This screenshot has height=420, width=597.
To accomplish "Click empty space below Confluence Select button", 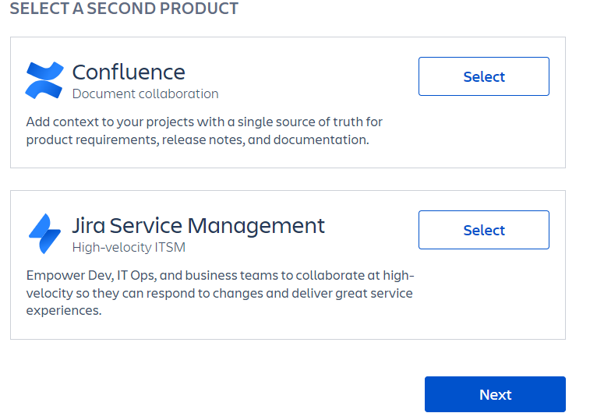I will [483, 132].
